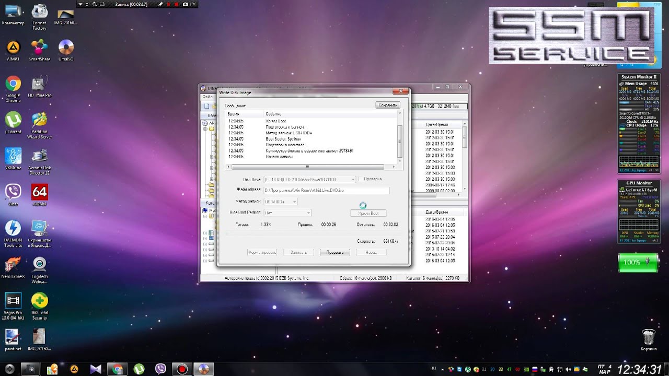This screenshot has height=376, width=669.
Task: Launch UltraISO from the desktop shortcut
Action: click(x=66, y=51)
